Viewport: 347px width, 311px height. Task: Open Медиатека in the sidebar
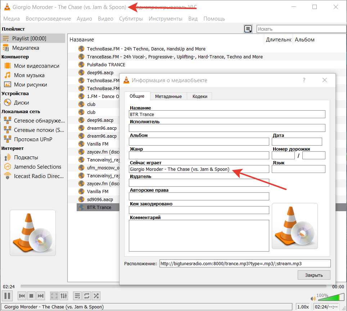[33, 48]
